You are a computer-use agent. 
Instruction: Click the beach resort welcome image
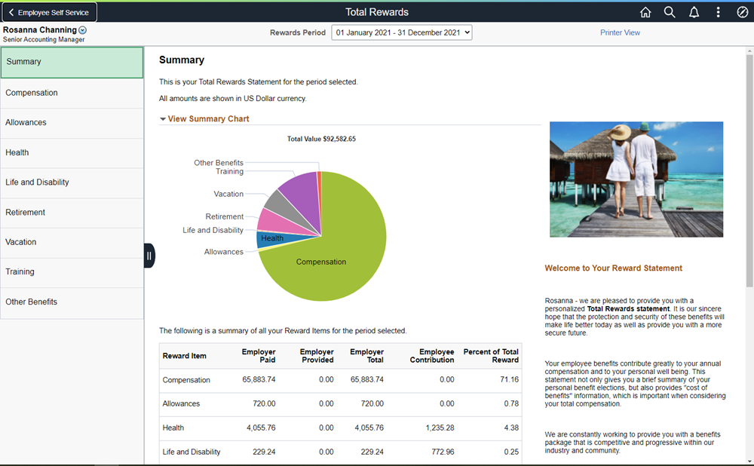point(636,179)
